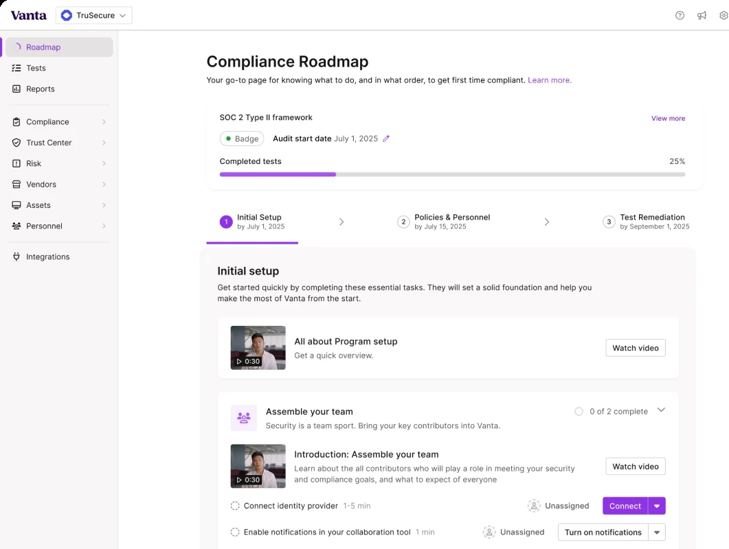Image resolution: width=729 pixels, height=549 pixels.
Task: Click View more for SOC 2 framework
Action: click(x=668, y=119)
